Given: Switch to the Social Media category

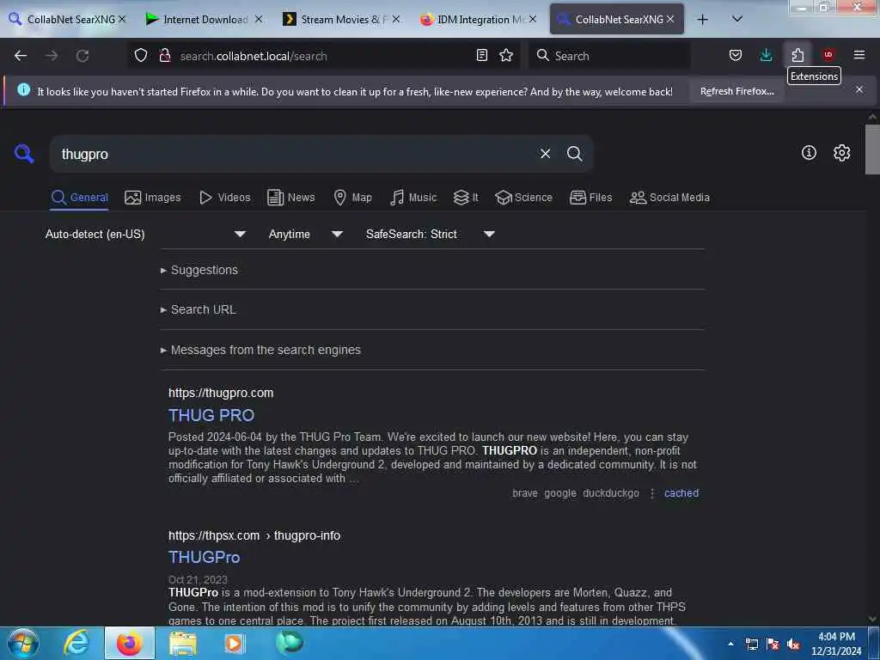Looking at the screenshot, I should [x=669, y=198].
